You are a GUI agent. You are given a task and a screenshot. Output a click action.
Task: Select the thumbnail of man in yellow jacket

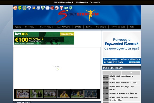coord(64,94)
